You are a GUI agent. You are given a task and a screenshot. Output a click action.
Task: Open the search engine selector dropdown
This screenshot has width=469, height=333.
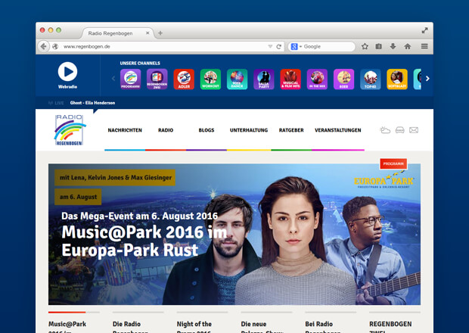(296, 46)
